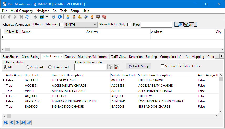Apply the base code filter funnel icon
Image resolution: width=225 pixels, height=129 pixels.
click(x=110, y=67)
